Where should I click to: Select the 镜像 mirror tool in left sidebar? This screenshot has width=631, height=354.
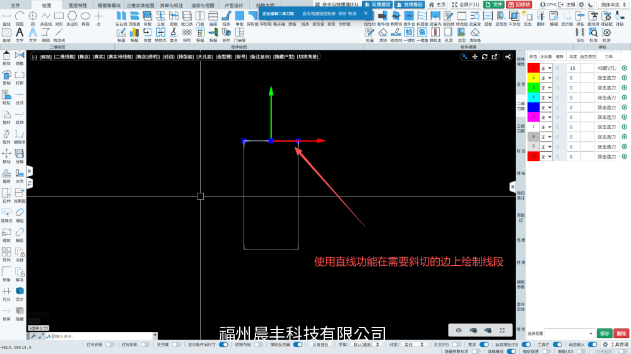20,58
